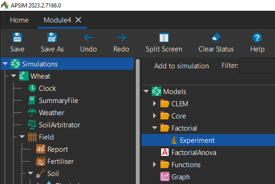Click the Save floppy disk icon

click(17, 37)
